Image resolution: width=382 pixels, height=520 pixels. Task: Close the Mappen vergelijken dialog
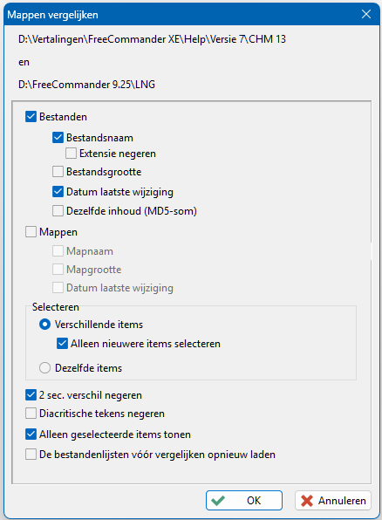(x=366, y=14)
